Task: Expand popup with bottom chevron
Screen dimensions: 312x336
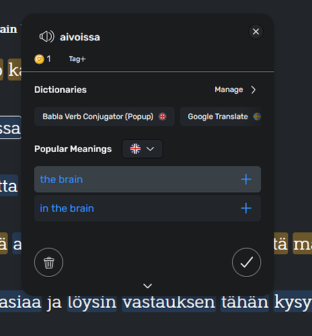Action: pyautogui.click(x=147, y=286)
